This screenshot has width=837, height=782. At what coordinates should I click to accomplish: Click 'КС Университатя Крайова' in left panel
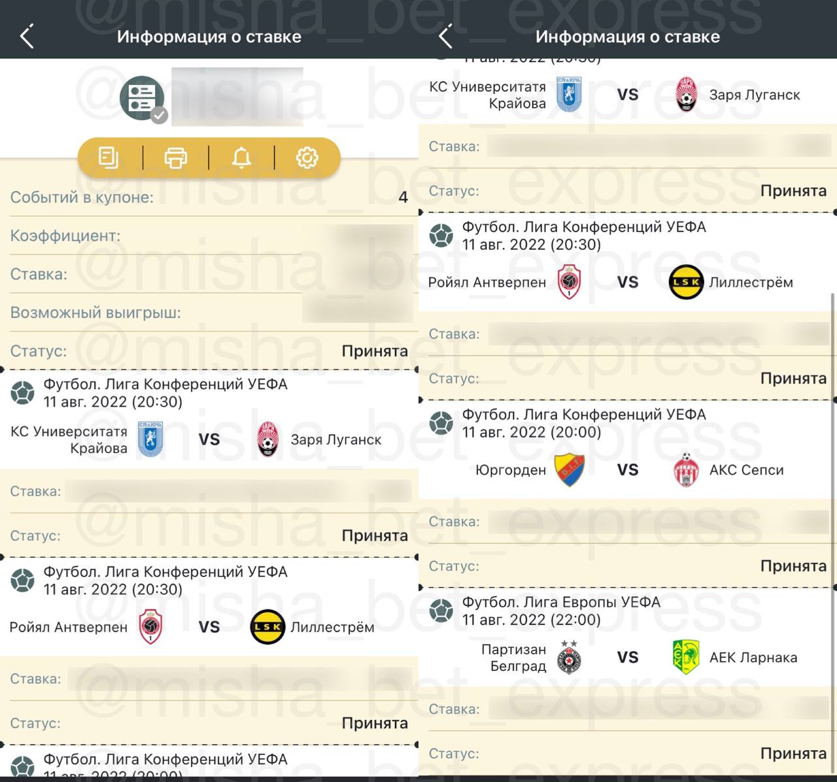click(x=69, y=439)
